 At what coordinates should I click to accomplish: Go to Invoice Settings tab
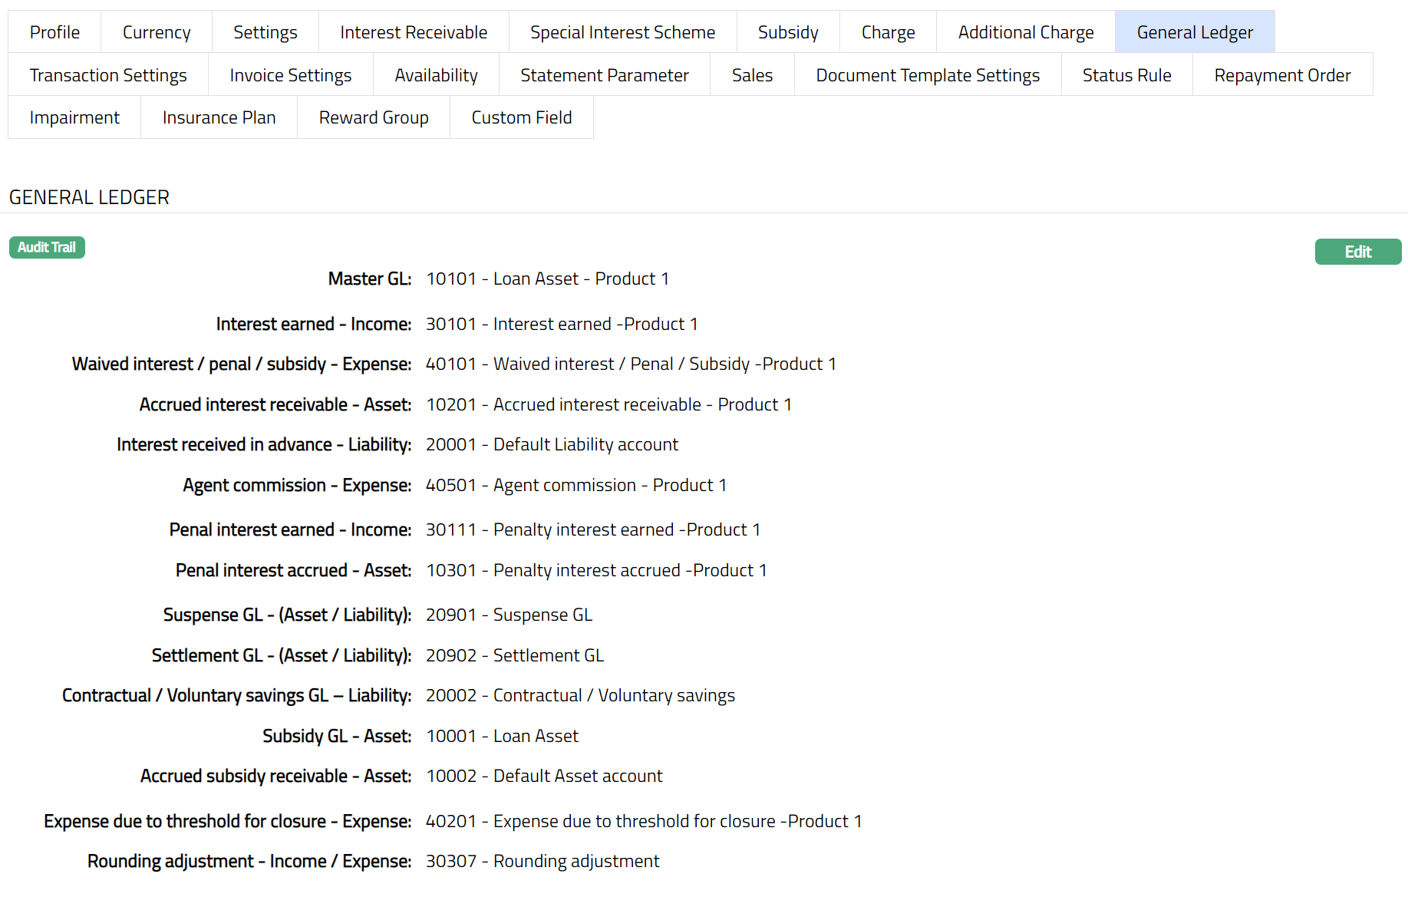[x=290, y=75]
